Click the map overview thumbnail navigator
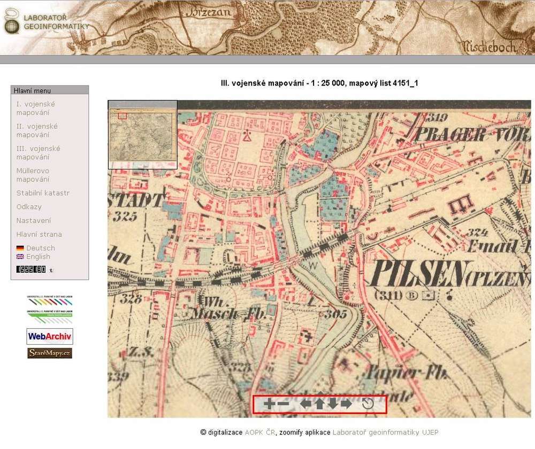Screen dimensions: 535x449 coord(143,136)
